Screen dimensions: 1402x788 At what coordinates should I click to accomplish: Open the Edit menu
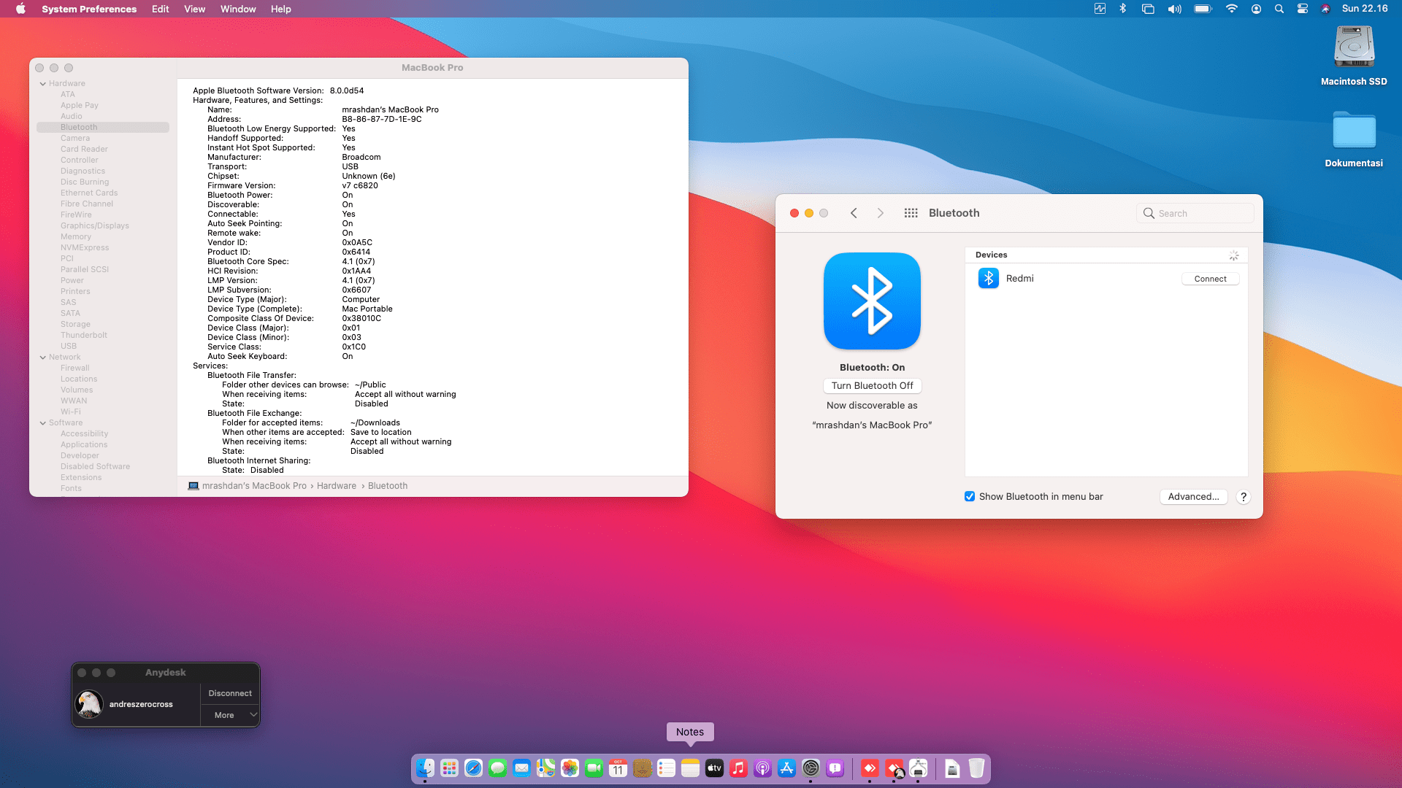tap(160, 9)
